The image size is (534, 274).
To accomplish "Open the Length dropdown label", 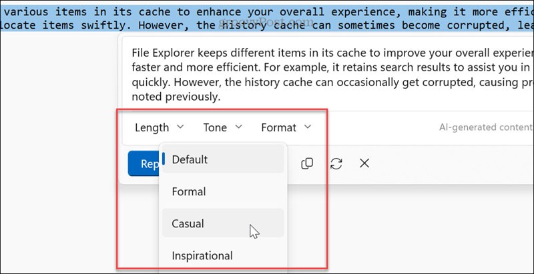I will [152, 127].
